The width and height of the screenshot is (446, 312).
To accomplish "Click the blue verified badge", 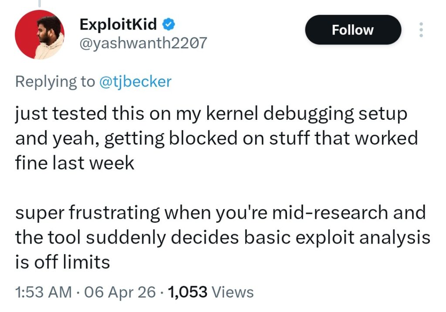I will tap(169, 24).
